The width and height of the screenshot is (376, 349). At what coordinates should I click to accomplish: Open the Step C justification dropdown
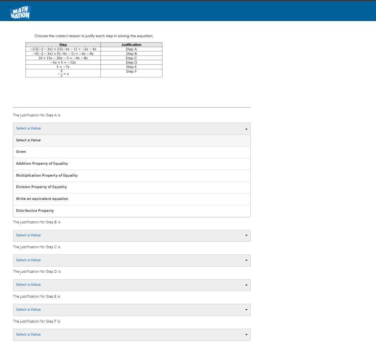click(x=131, y=260)
